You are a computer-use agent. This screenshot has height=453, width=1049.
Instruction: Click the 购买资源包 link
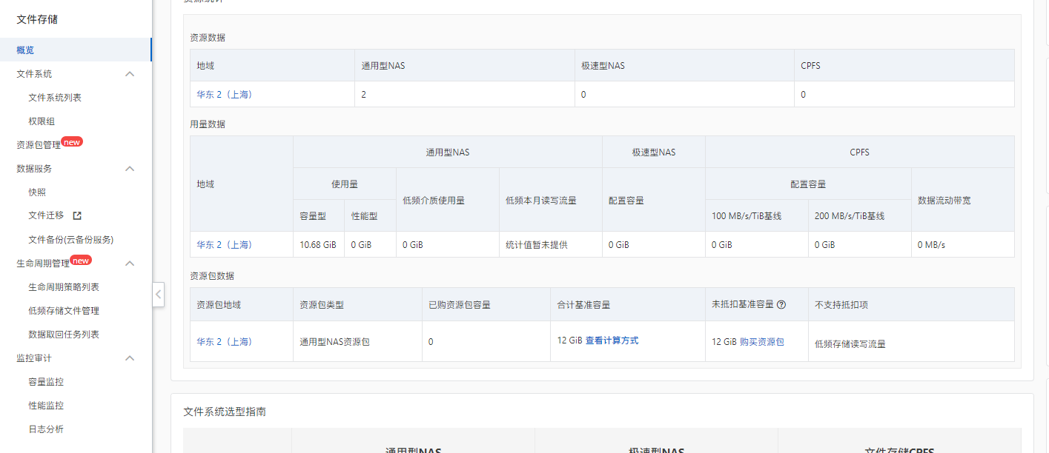tap(762, 342)
